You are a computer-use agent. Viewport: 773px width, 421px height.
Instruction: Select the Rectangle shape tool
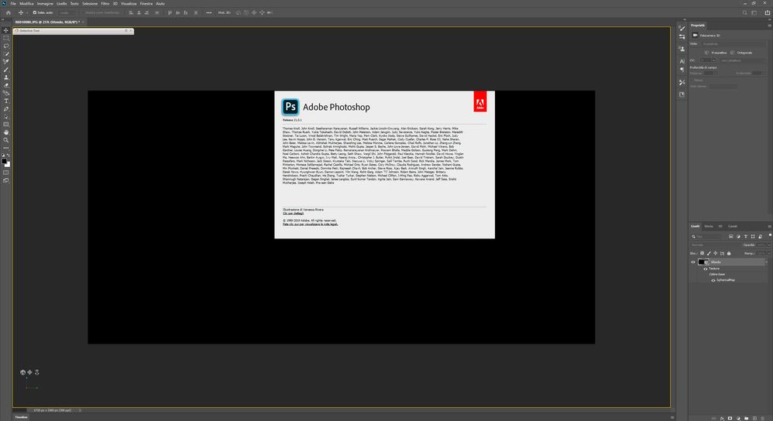[6, 125]
